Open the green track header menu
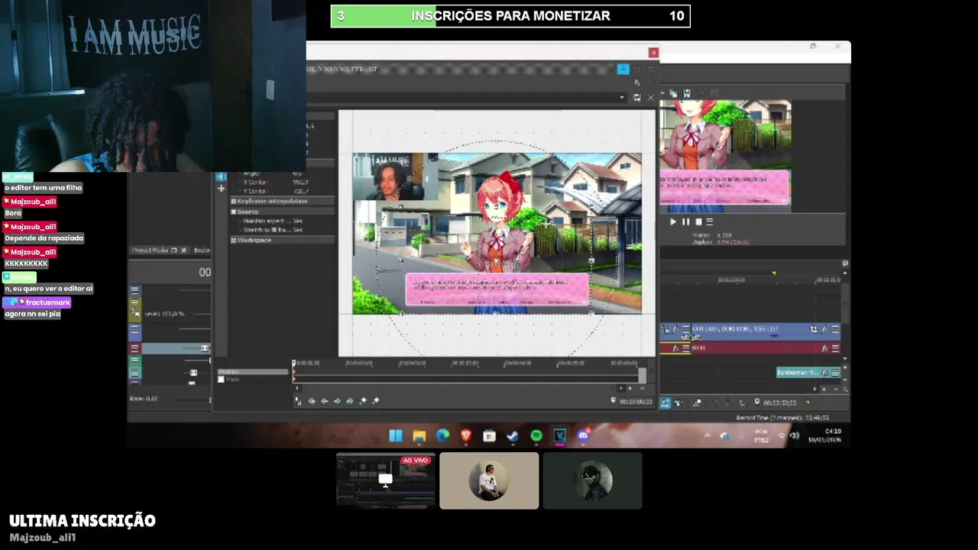This screenshot has width=978, height=550. (134, 360)
